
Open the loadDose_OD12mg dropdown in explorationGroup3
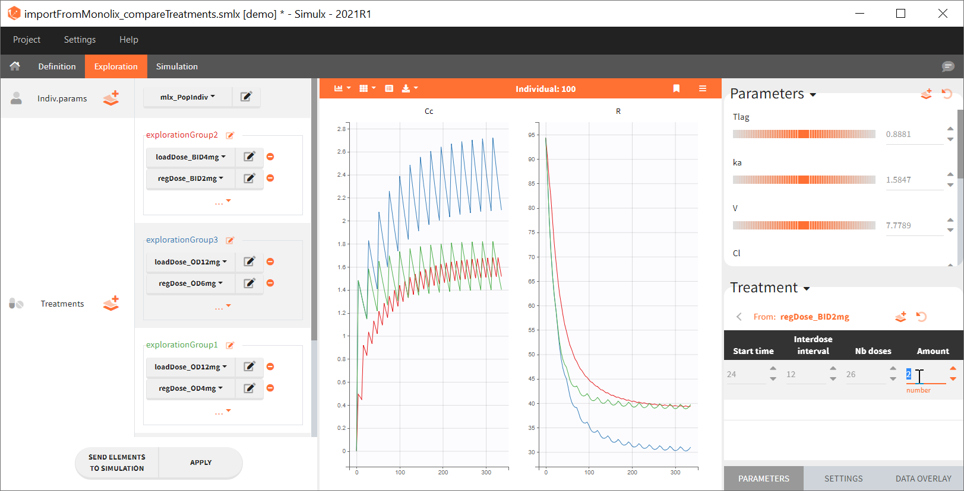point(191,262)
